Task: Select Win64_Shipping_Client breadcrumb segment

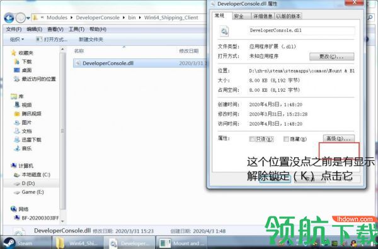Action: [171, 18]
